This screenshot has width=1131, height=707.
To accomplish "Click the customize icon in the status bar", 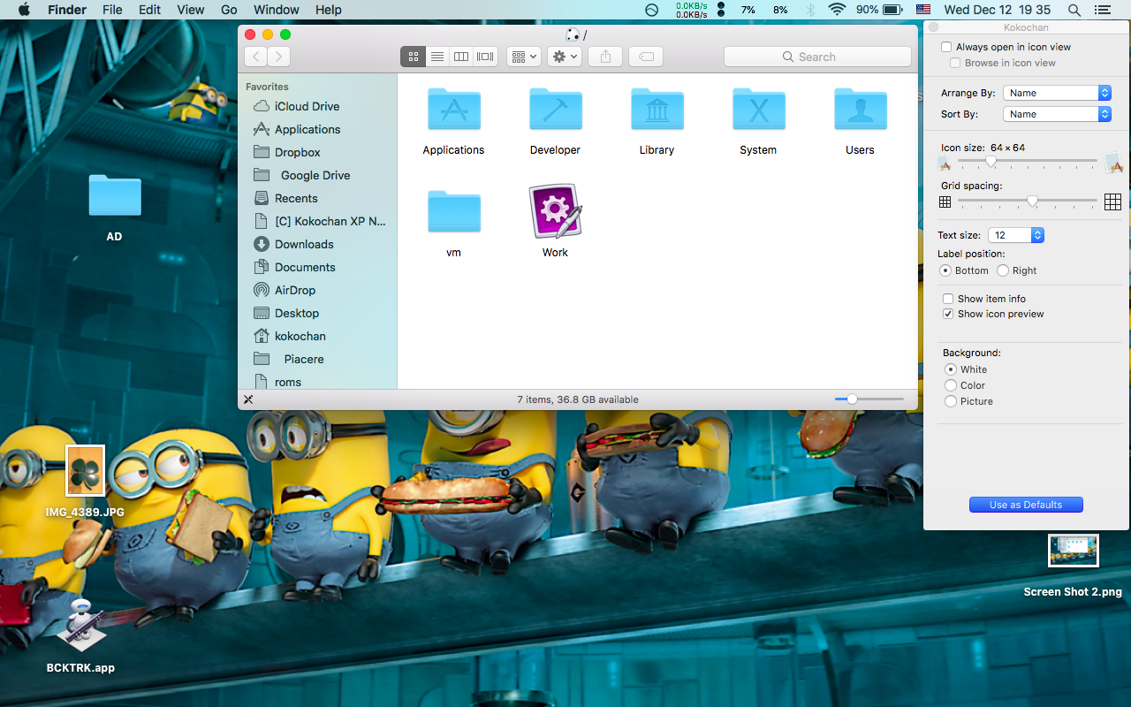I will click(248, 399).
